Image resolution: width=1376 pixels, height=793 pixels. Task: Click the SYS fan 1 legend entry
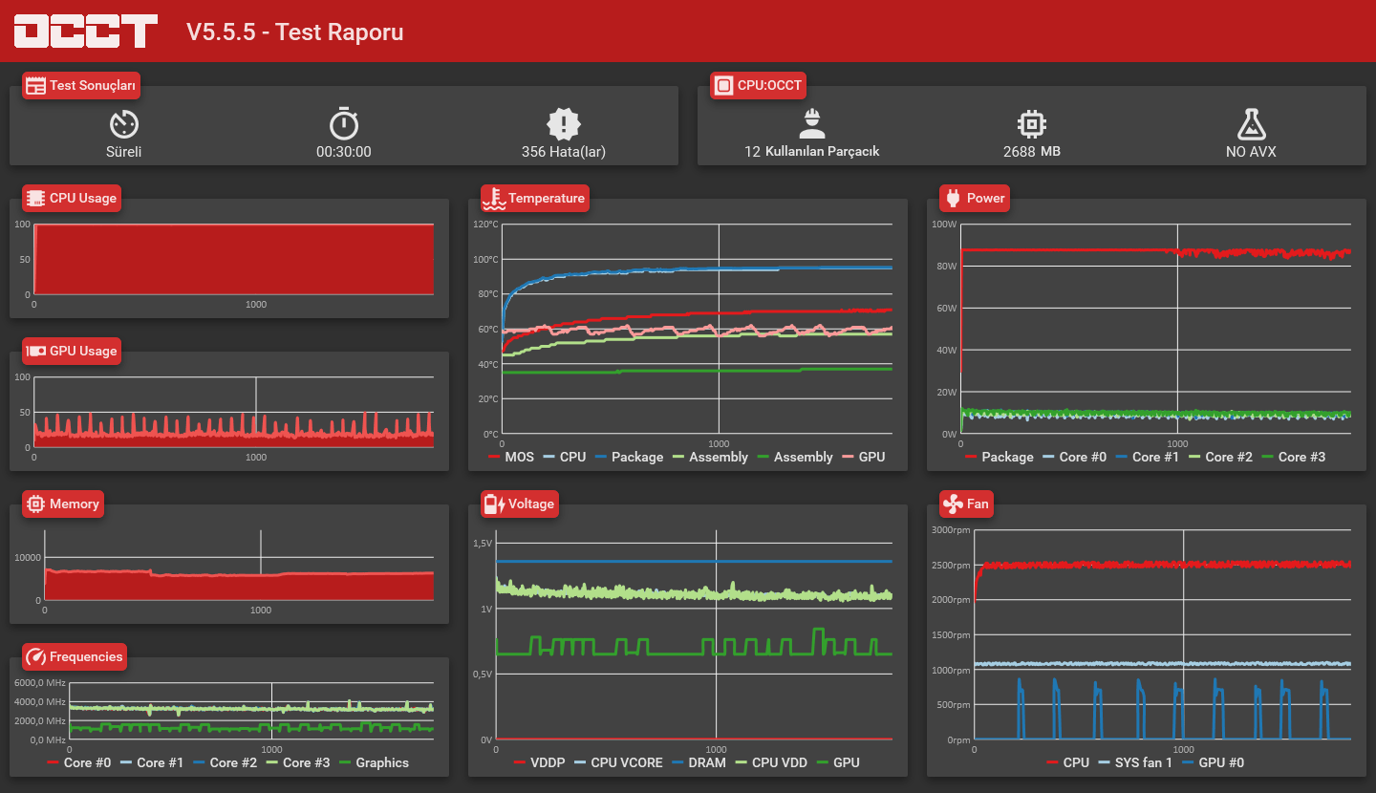point(1135,762)
